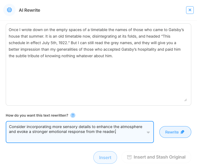Click the archive box icon beside Stash
This screenshot has width=197, height=167.
(x=129, y=157)
